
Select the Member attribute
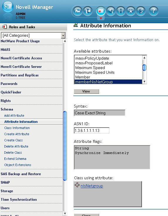[x=108, y=77]
